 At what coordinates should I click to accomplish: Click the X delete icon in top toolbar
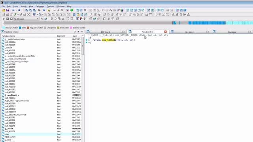(x=62, y=10)
